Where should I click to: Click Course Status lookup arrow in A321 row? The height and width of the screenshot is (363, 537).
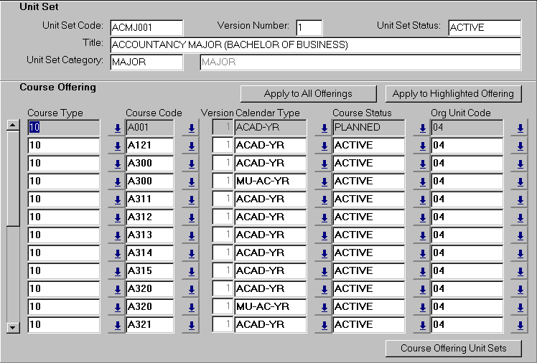[x=423, y=325]
